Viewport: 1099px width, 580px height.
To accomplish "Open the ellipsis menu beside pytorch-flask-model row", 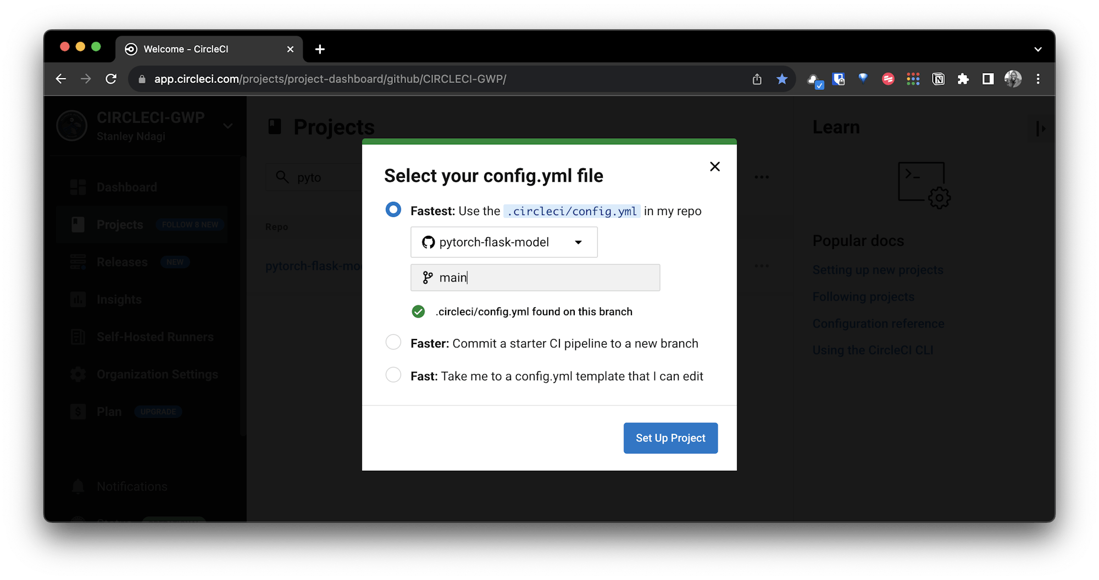I will point(762,266).
